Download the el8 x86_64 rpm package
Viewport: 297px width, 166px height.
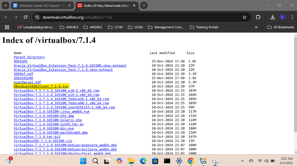point(56,90)
